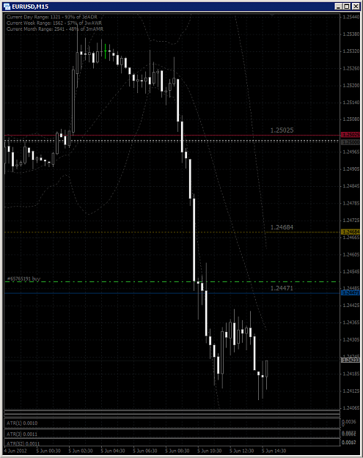Click the 1.25080 price scale value

pos(351,119)
